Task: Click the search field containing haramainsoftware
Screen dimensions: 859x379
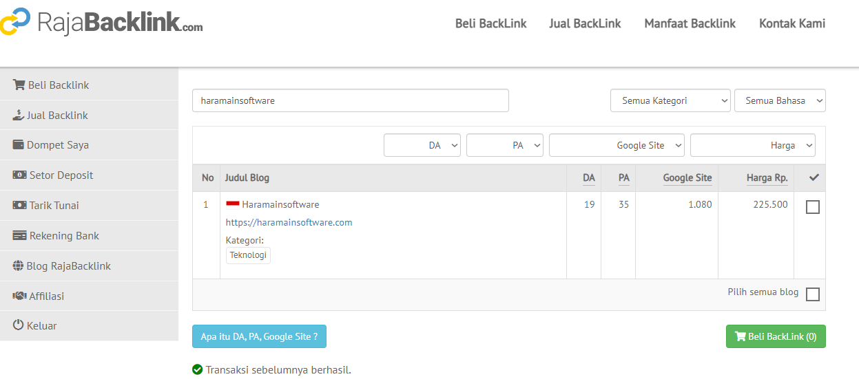Action: point(351,100)
